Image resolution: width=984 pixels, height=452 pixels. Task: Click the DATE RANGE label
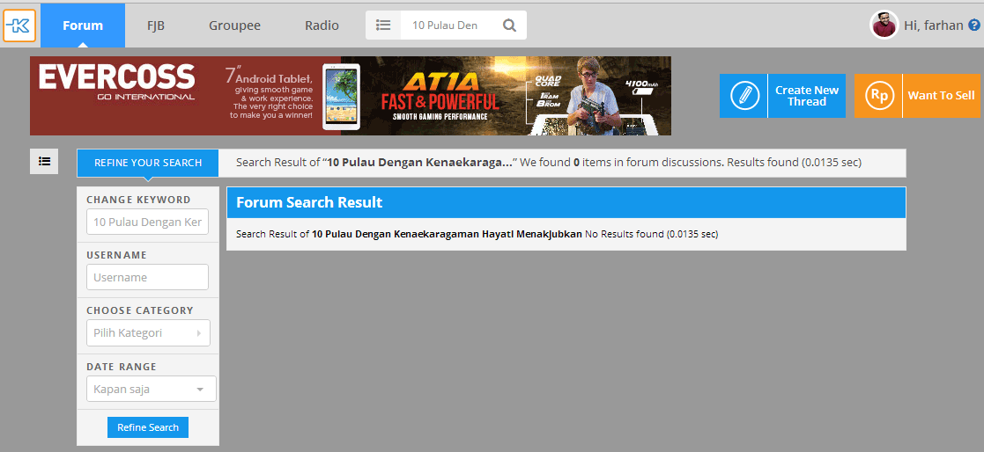pos(122,367)
